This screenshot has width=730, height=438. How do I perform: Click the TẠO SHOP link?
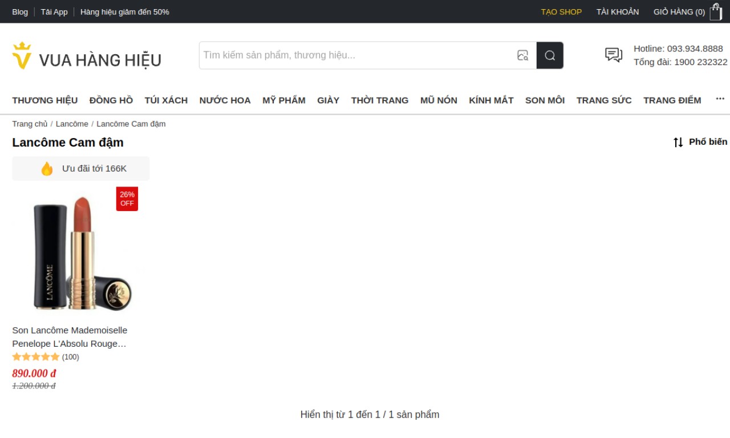click(561, 12)
